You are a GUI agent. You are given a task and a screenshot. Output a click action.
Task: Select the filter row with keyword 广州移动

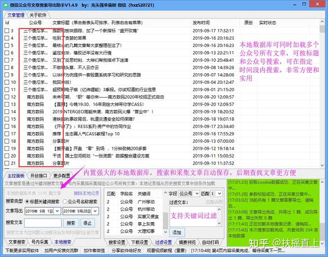pyautogui.click(x=134, y=202)
